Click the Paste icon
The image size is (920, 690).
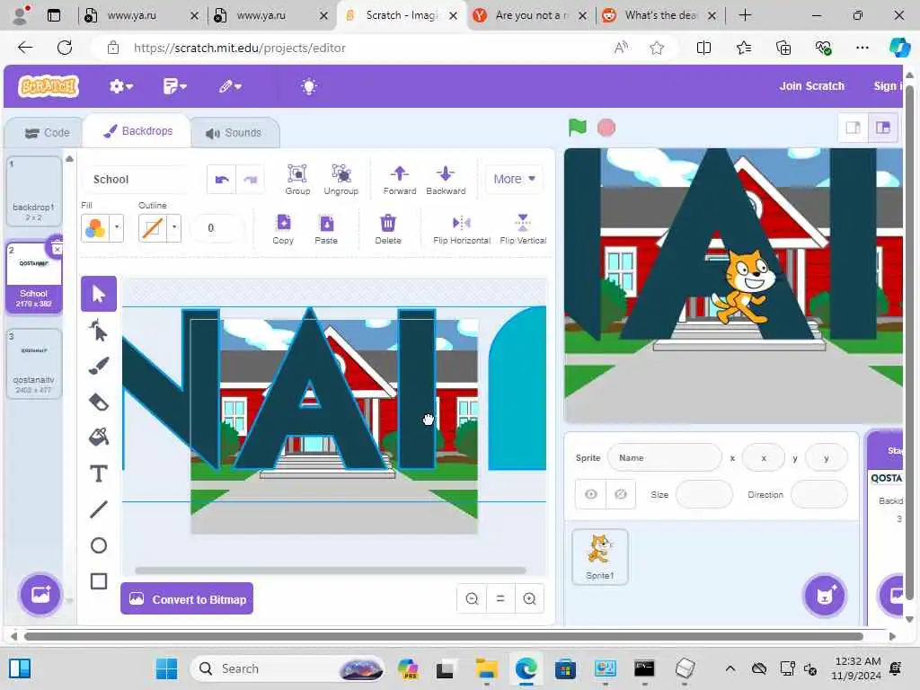(326, 229)
